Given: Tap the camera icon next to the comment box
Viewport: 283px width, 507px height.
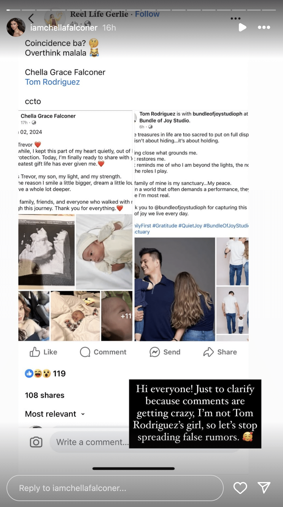Looking at the screenshot, I should tap(36, 442).
